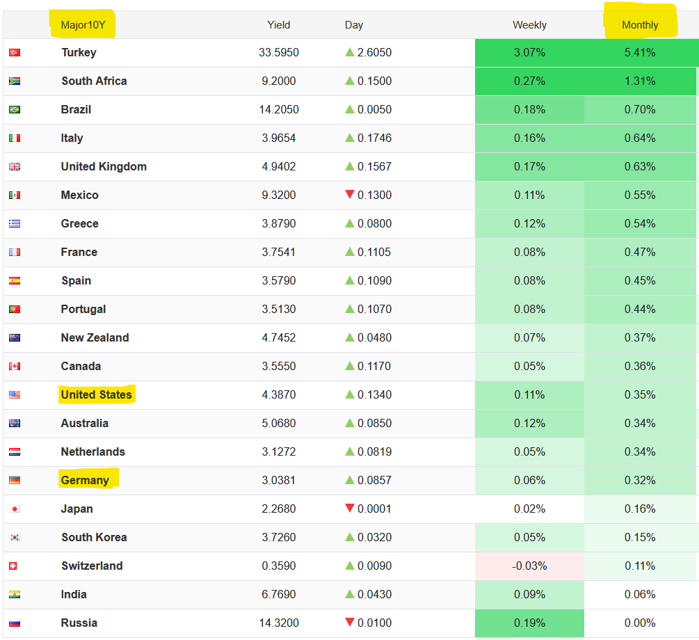
Task: Click the Brazil flag icon
Action: (x=15, y=110)
